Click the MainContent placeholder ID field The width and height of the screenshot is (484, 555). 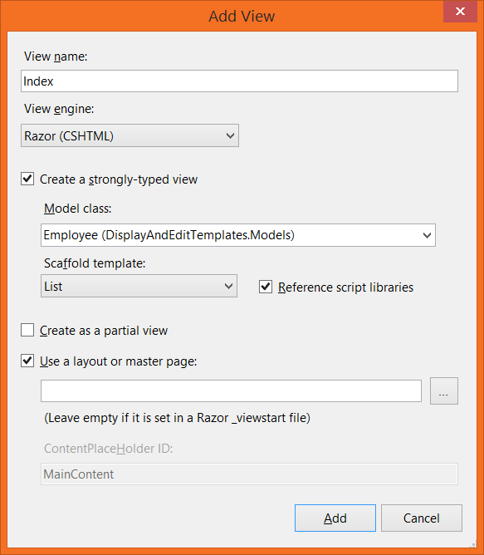point(249,474)
